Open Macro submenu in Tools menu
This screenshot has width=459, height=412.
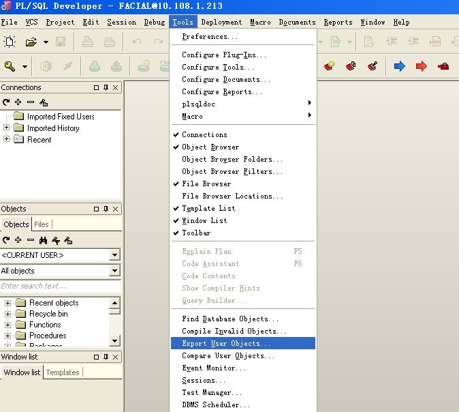point(243,116)
